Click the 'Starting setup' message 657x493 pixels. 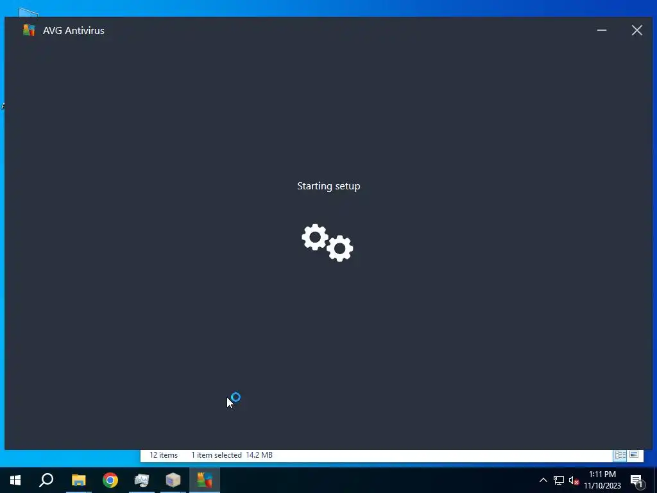(x=328, y=186)
